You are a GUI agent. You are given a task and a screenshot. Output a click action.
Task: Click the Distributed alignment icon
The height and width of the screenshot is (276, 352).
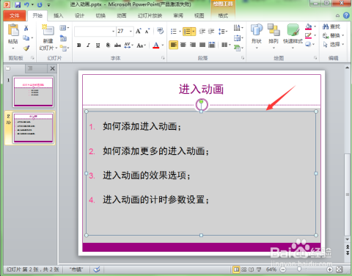(x=212, y=45)
